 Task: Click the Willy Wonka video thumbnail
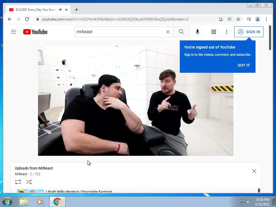[30, 191]
